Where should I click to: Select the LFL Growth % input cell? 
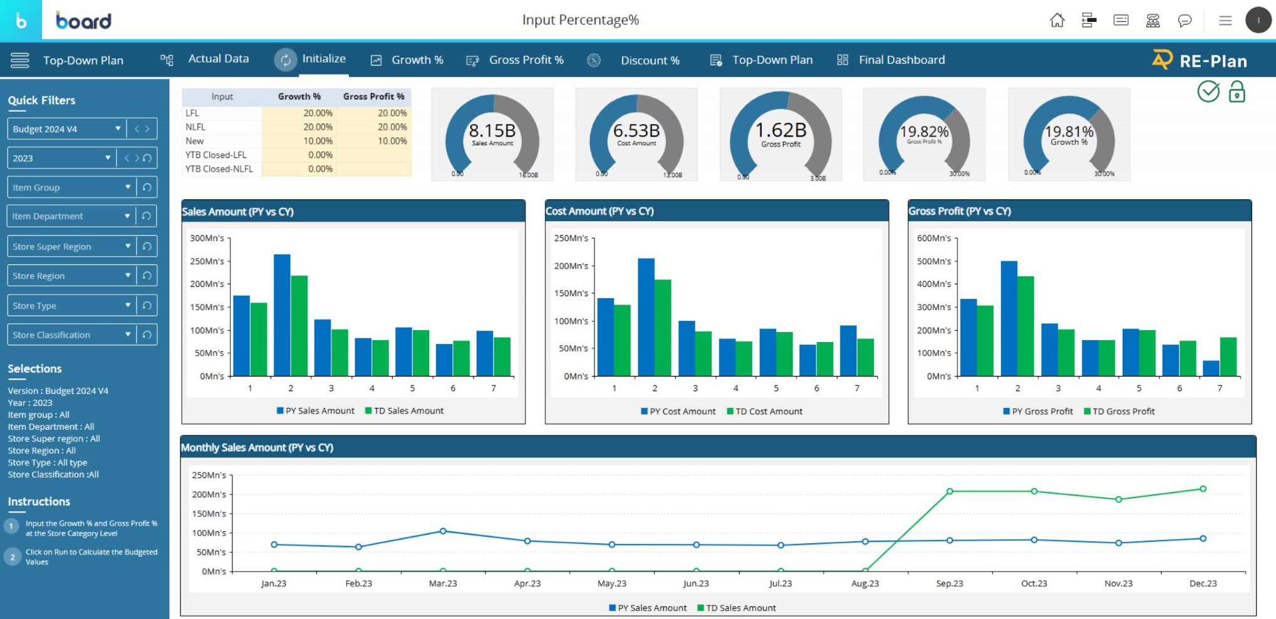coord(299,113)
